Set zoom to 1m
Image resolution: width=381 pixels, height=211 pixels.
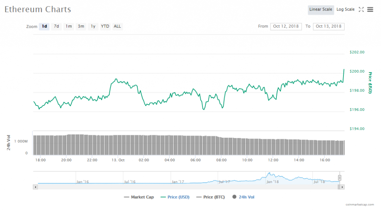(68, 26)
